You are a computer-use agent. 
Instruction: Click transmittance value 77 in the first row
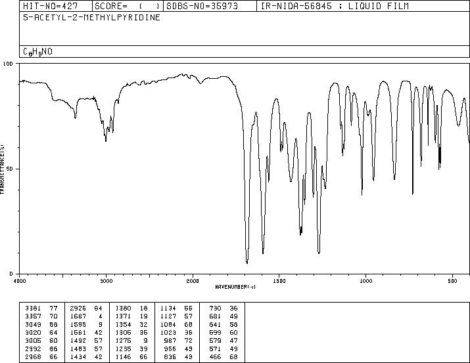[53, 309]
